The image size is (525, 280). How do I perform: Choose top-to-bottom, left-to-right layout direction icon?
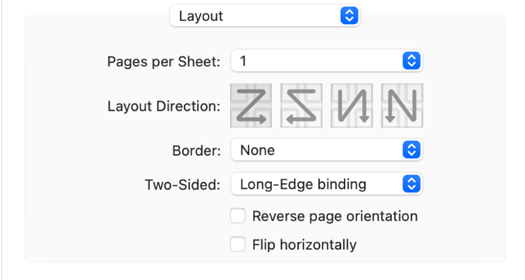tap(352, 105)
